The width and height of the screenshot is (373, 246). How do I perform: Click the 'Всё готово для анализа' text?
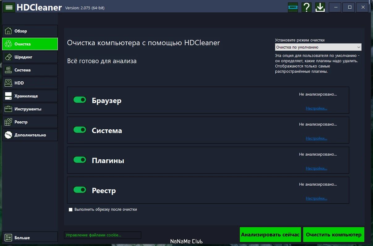pyautogui.click(x=102, y=61)
